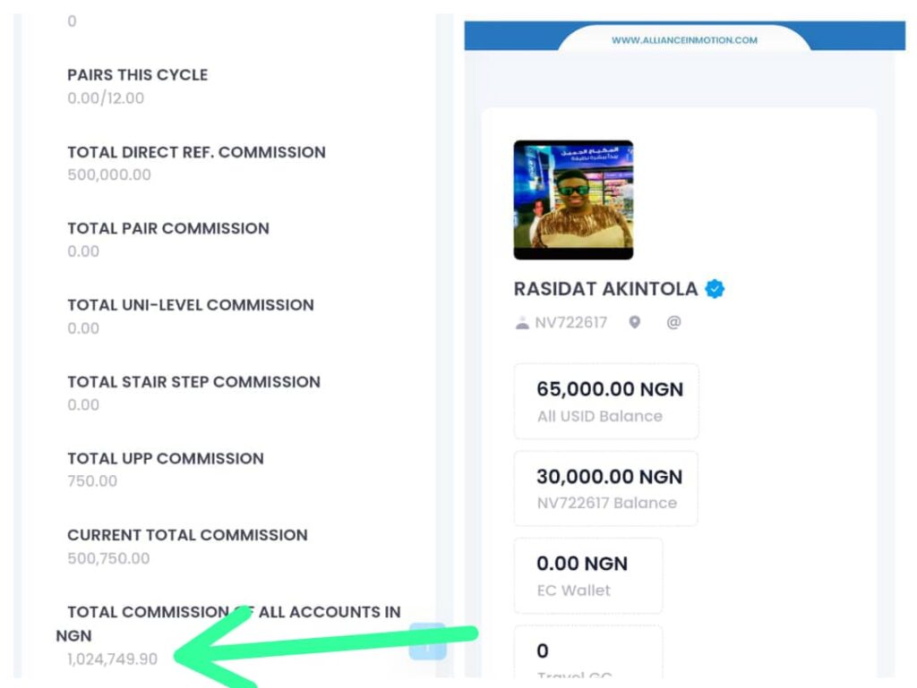Image resolution: width=917 pixels, height=688 pixels.
Task: Click the user icon beside NV722617
Action: tap(522, 323)
